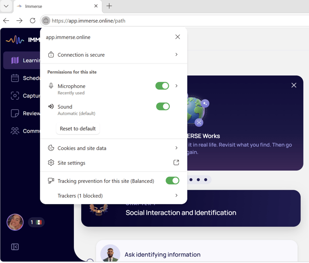Image resolution: width=309 pixels, height=263 pixels.
Task: Expand Microphone permission options chevron
Action: point(176,86)
